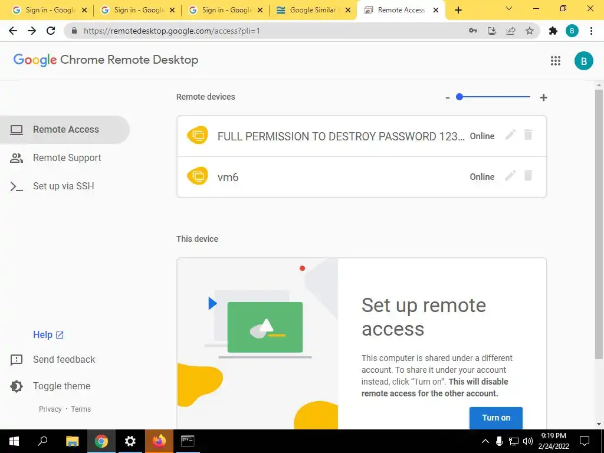This screenshot has height=453, width=604.
Task: Open Windows taskbar search
Action: pos(42,441)
